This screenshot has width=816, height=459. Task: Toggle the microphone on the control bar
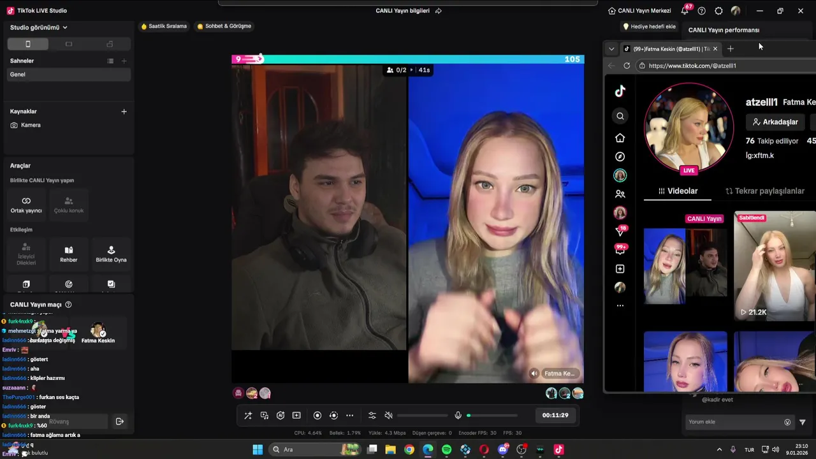pyautogui.click(x=458, y=416)
